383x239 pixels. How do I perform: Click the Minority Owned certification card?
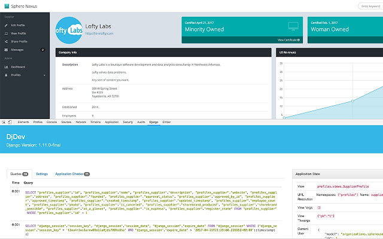242,30
